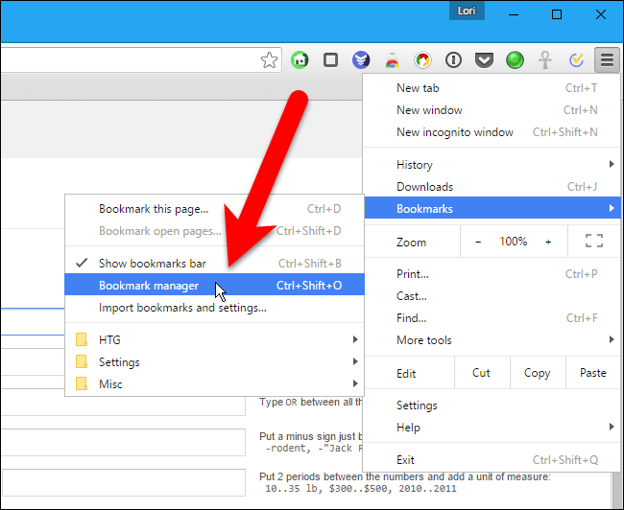The height and width of the screenshot is (510, 624).
Task: Click the ankh symbol extension icon
Action: pyautogui.click(x=545, y=60)
